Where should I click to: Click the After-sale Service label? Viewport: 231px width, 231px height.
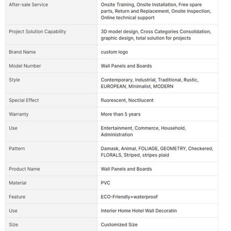(28, 4)
